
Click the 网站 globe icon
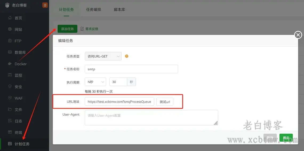(x=10, y=29)
